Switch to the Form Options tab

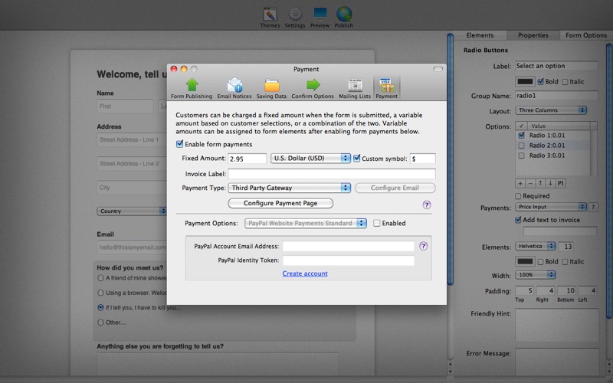585,35
